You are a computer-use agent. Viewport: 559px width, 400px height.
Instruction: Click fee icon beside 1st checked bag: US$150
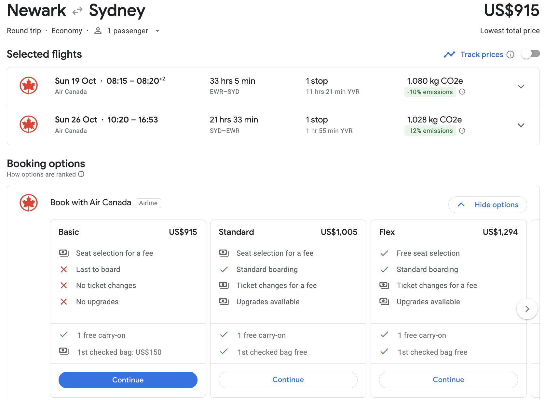64,351
